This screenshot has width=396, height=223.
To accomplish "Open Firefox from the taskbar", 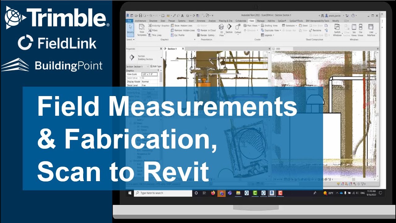I will pyautogui.click(x=213, y=193).
